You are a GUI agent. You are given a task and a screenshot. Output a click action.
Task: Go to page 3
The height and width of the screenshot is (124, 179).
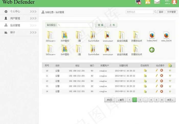coord(140,100)
